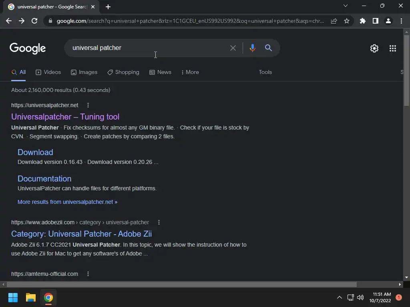Image resolution: width=410 pixels, height=307 pixels.
Task: Open result options for adobezii.com
Action: pyautogui.click(x=159, y=222)
